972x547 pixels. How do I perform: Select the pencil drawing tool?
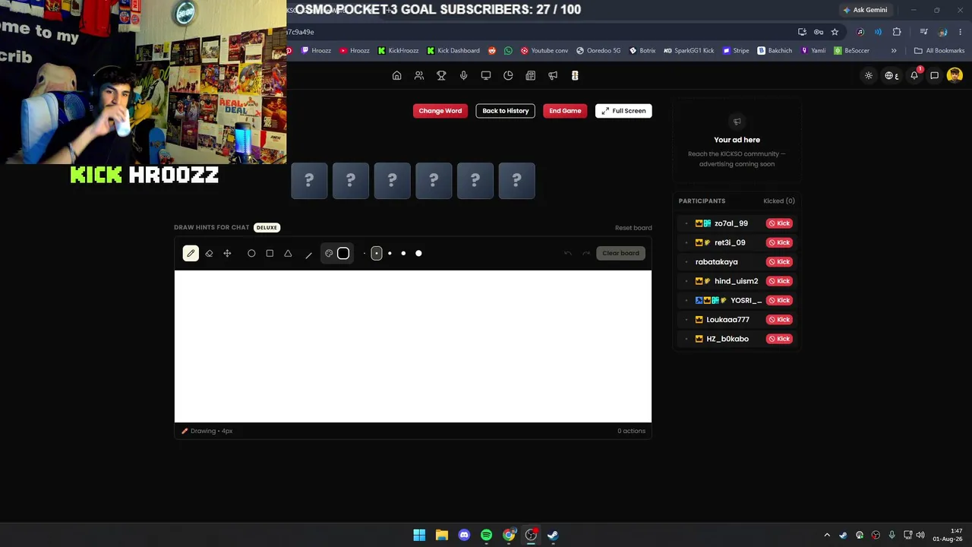click(x=191, y=253)
